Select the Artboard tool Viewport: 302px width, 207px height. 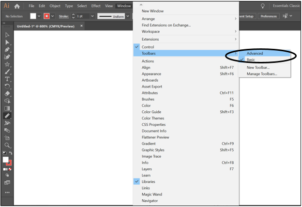coord(7,138)
